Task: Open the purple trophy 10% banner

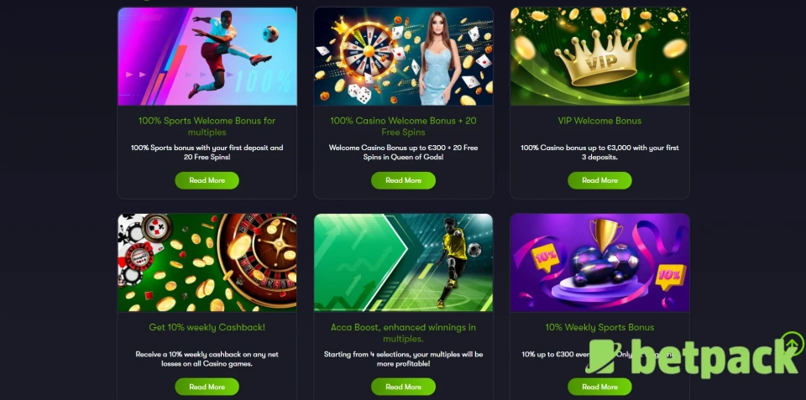Action: pos(599,262)
